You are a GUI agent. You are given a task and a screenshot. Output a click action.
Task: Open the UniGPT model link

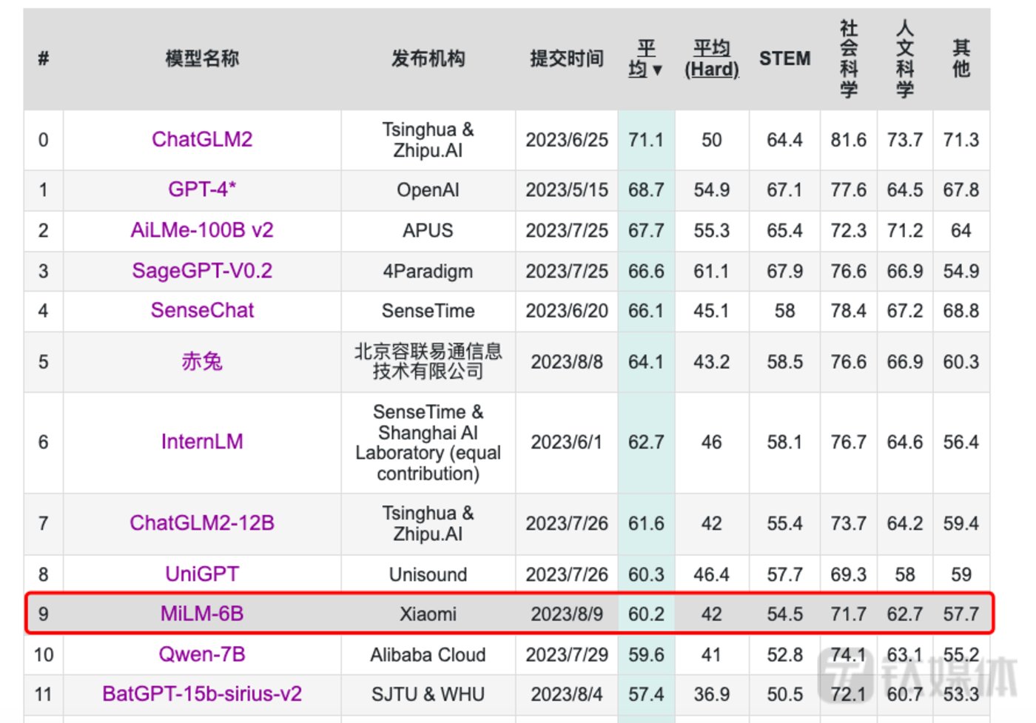click(x=202, y=574)
